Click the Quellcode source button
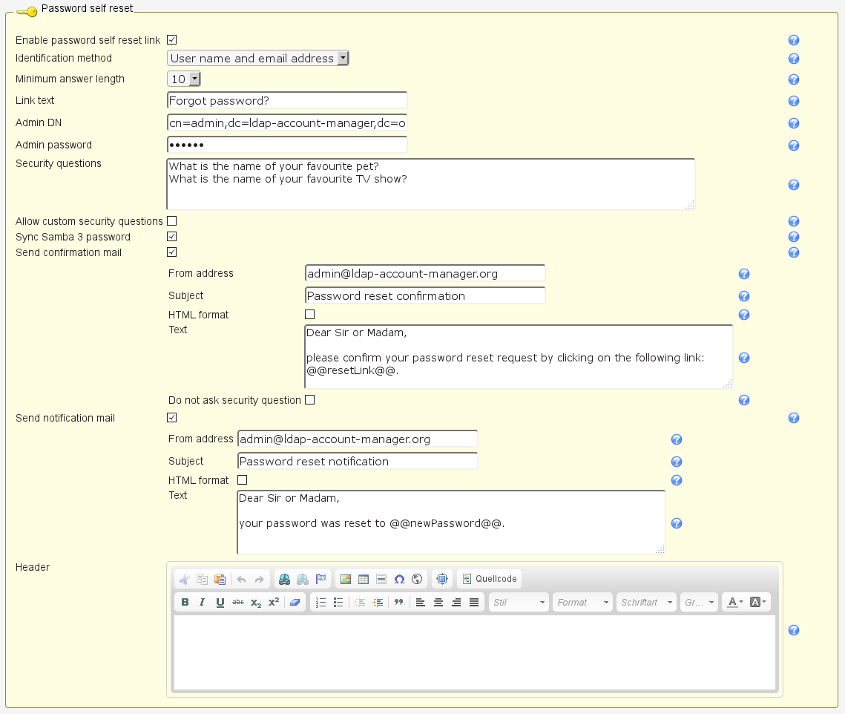 click(x=489, y=579)
